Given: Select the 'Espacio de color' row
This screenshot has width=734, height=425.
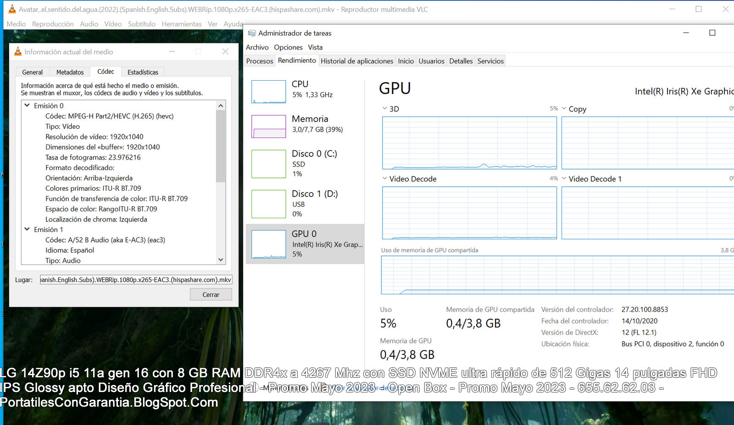Looking at the screenshot, I should pos(101,209).
